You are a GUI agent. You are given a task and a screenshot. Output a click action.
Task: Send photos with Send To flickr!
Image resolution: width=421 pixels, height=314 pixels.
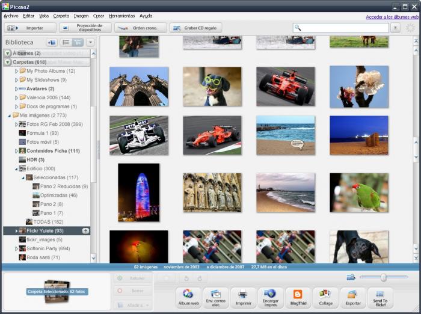(x=380, y=297)
